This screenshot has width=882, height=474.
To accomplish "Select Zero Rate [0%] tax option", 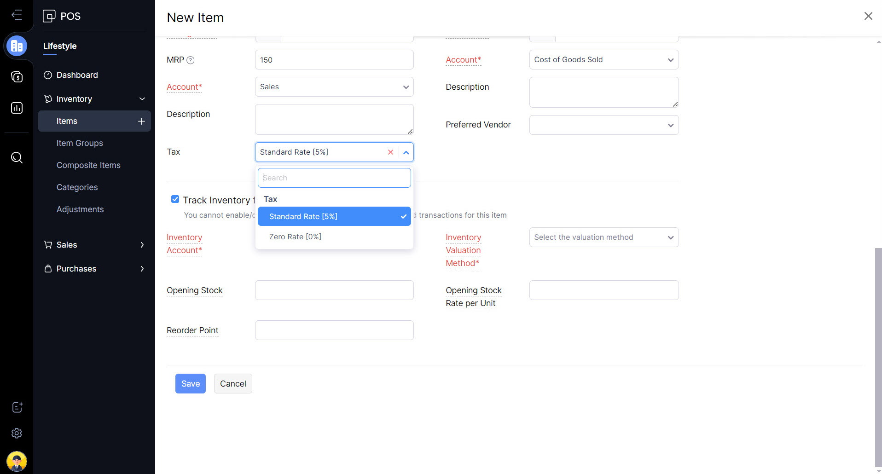I will click(x=295, y=237).
